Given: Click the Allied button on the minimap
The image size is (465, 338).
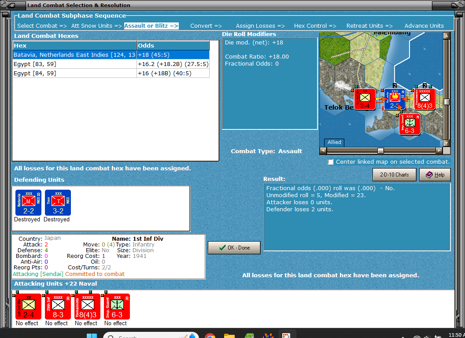Looking at the screenshot, I should coord(334,142).
